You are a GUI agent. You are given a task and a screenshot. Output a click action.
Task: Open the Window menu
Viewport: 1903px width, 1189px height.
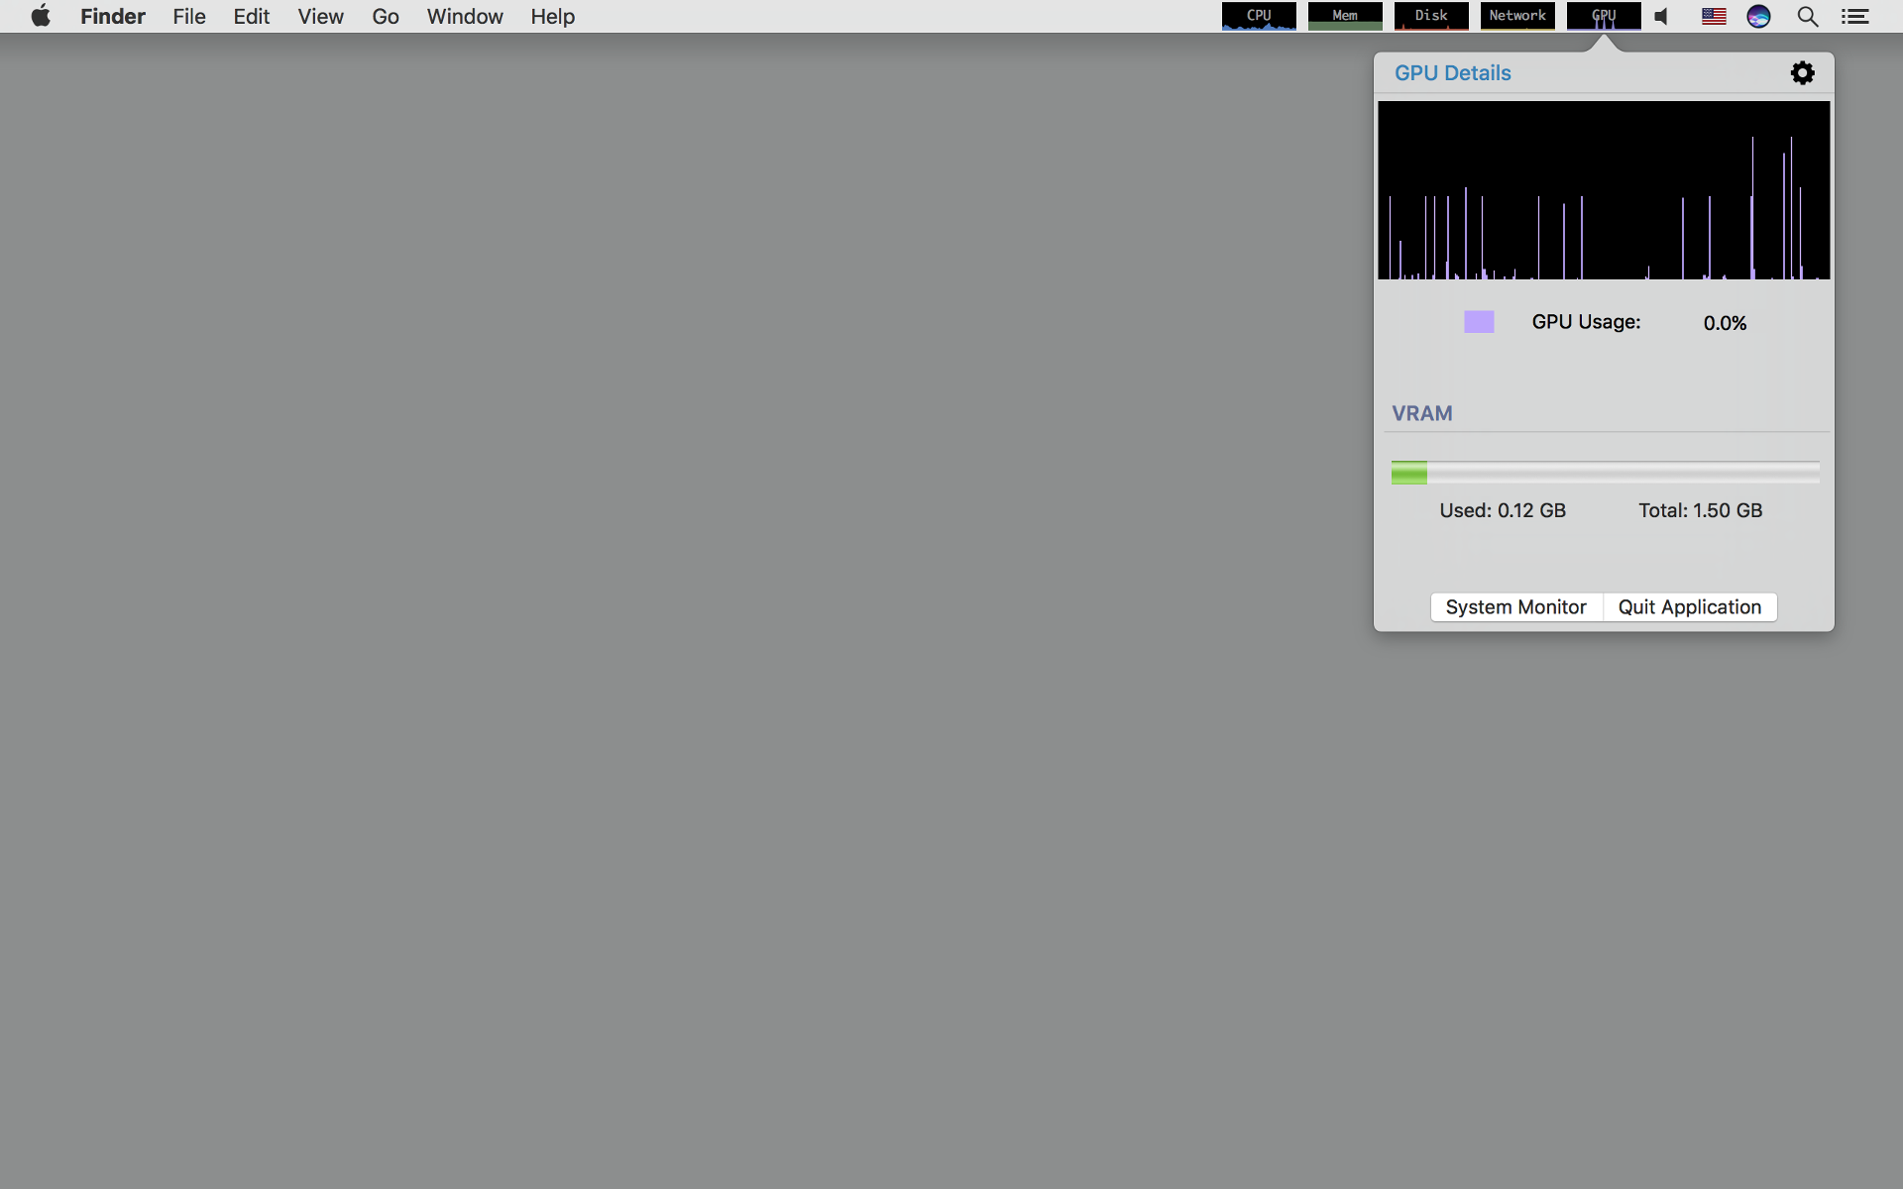pos(465,16)
